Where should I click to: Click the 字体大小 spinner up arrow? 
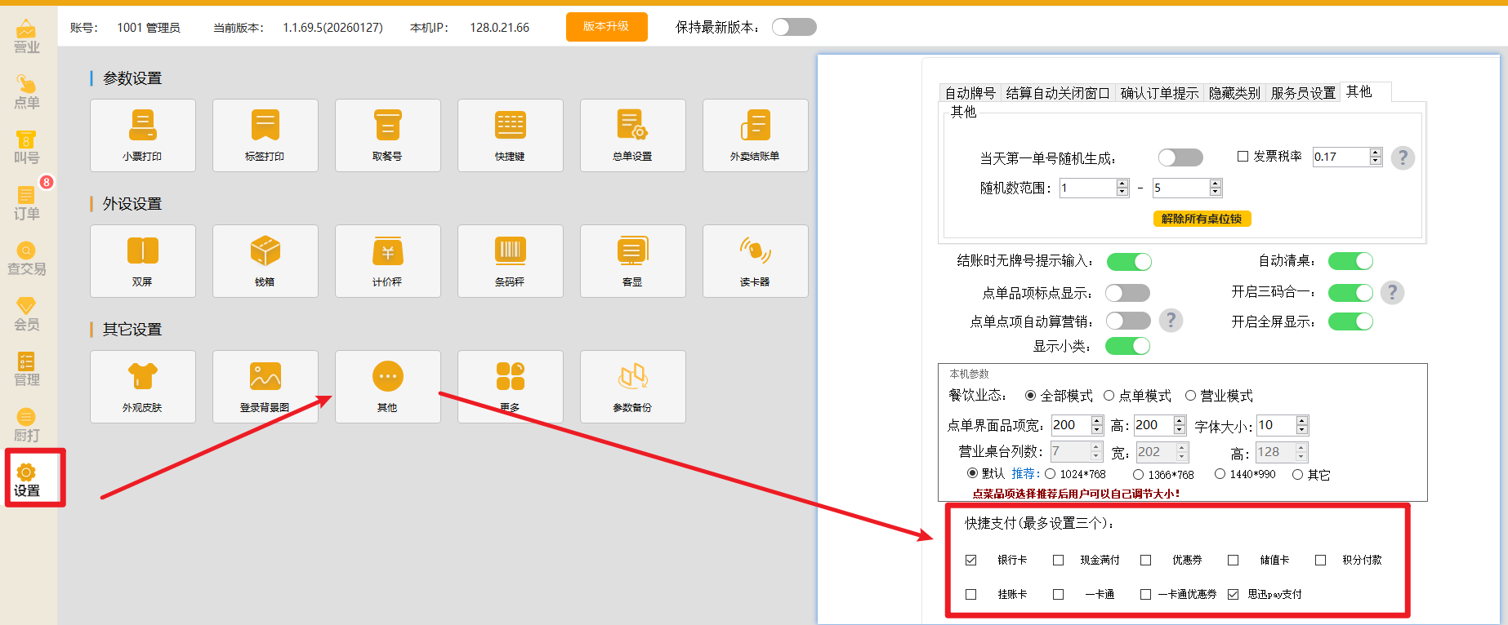coord(1302,421)
